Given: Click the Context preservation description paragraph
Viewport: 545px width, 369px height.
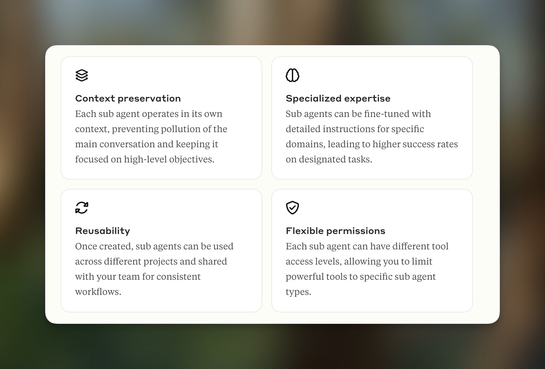Looking at the screenshot, I should click(x=151, y=136).
